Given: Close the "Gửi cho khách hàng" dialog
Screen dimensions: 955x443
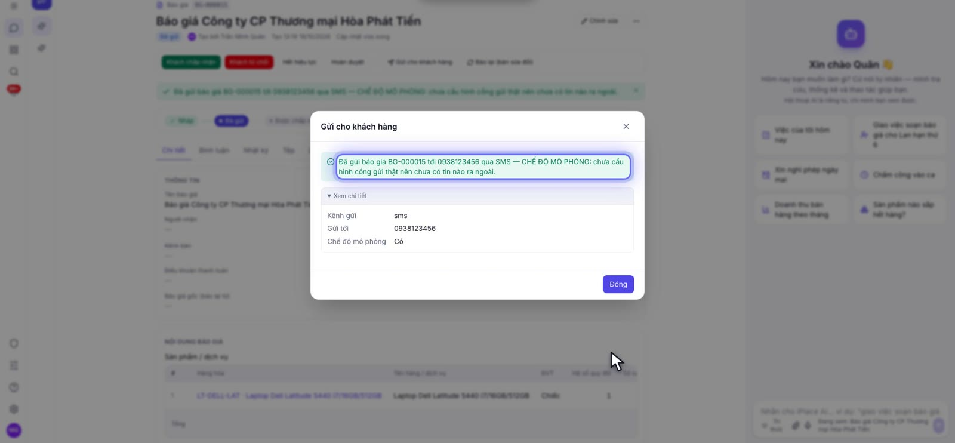Looking at the screenshot, I should coord(626,127).
